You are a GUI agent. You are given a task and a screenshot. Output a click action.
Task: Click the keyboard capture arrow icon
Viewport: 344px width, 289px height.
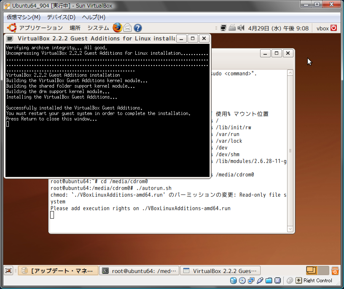pyautogui.click(x=298, y=281)
